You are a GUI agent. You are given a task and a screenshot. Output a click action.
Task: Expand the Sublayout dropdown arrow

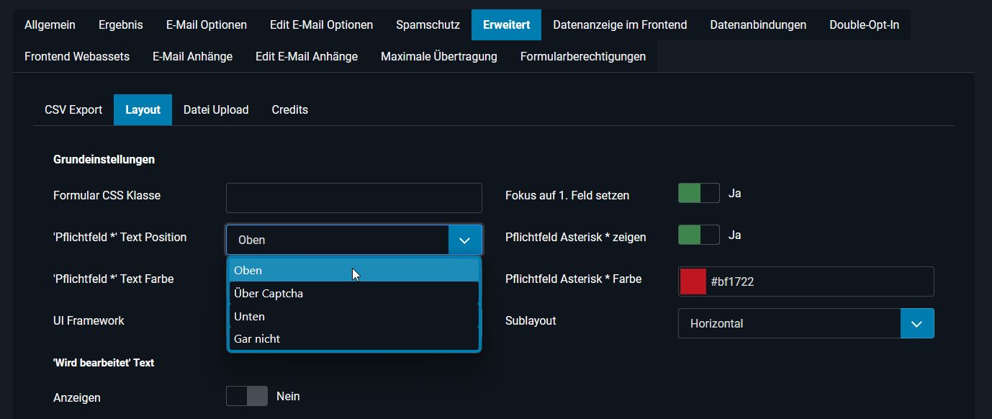[916, 323]
